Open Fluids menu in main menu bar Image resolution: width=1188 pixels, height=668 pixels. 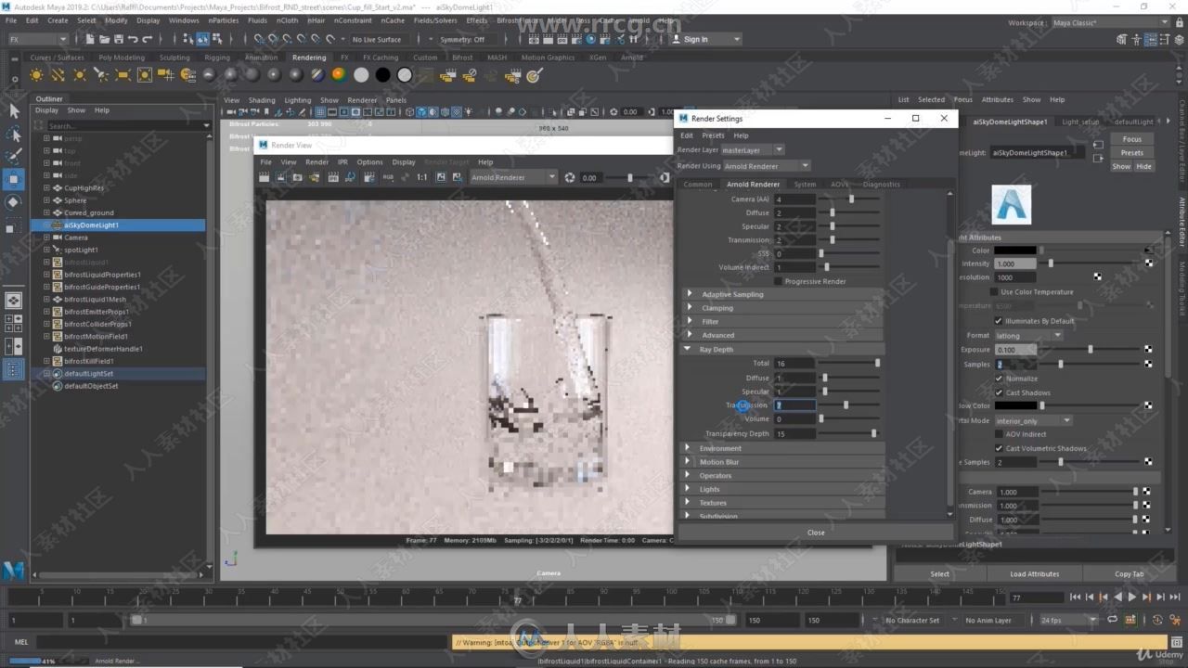tap(257, 19)
